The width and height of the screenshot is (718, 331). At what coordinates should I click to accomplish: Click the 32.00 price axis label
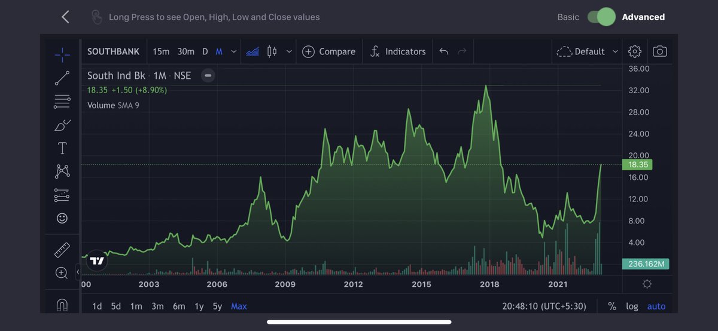pyautogui.click(x=639, y=90)
